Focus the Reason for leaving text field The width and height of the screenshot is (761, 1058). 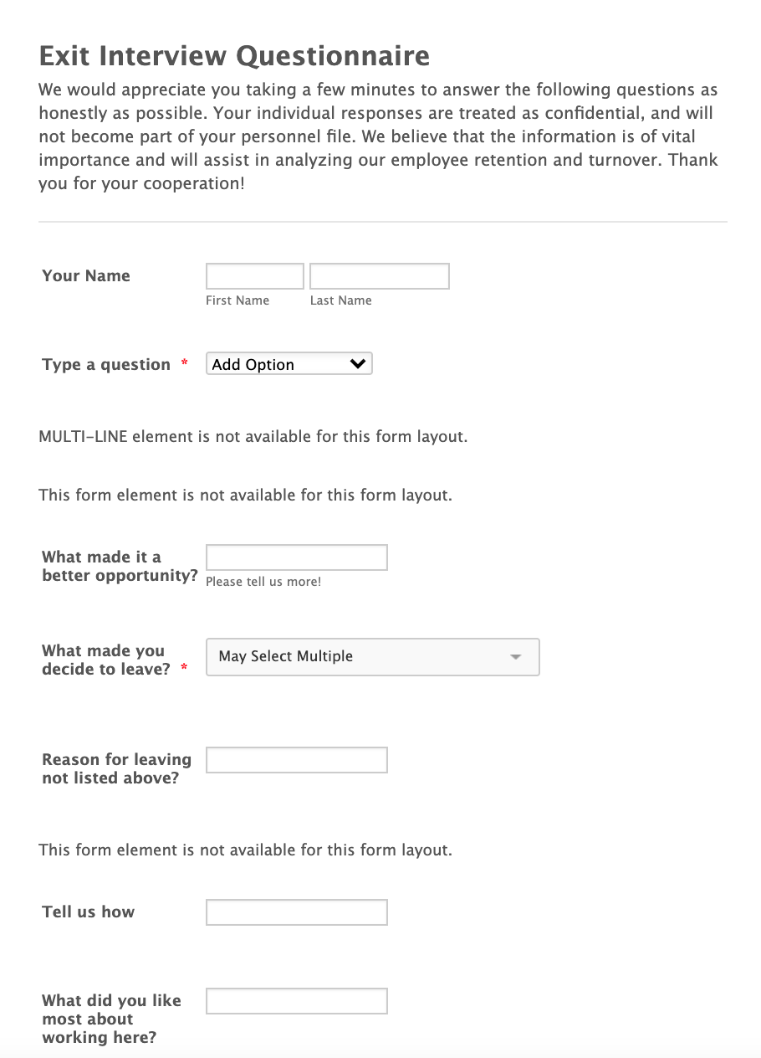tap(296, 760)
